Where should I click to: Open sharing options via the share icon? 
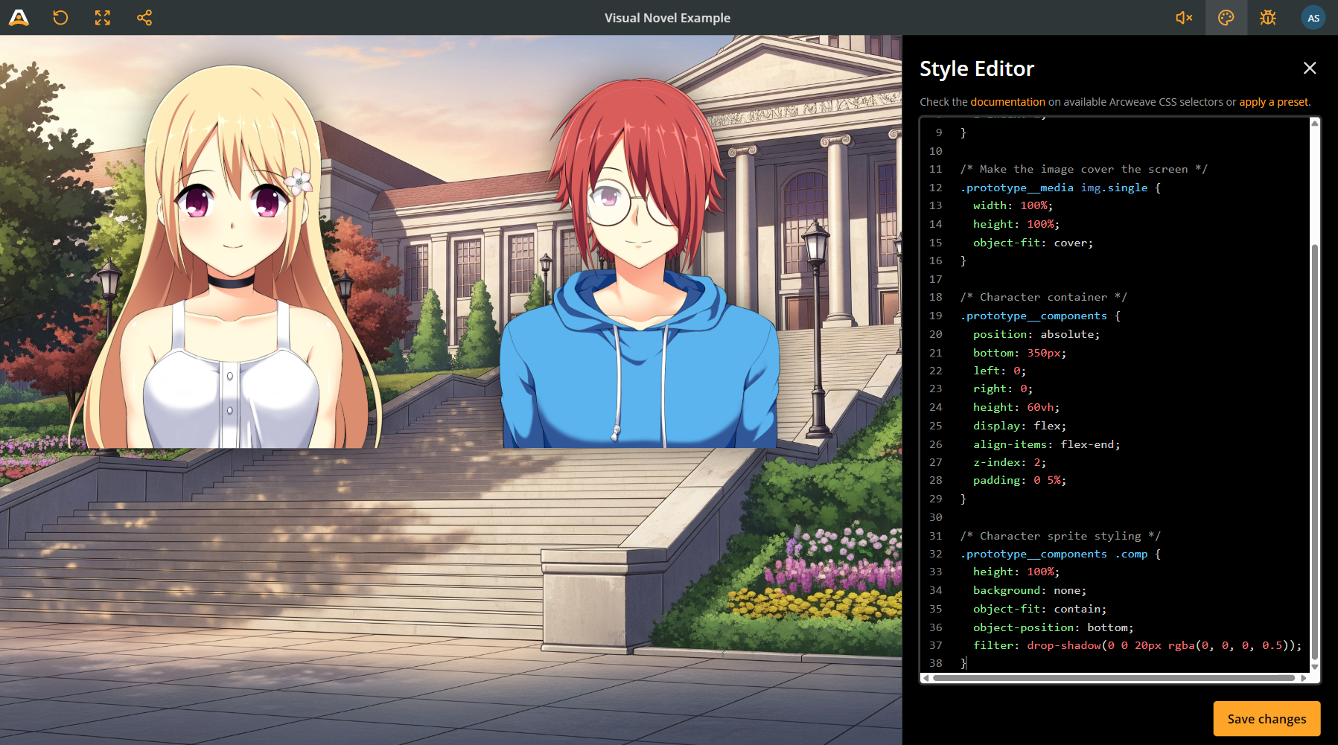click(x=144, y=17)
